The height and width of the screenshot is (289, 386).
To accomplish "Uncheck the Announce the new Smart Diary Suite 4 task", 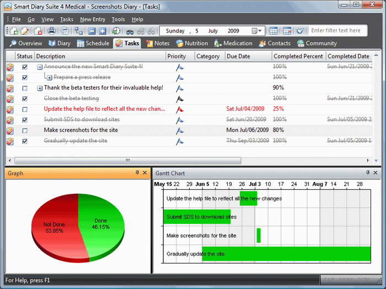I will point(25,67).
